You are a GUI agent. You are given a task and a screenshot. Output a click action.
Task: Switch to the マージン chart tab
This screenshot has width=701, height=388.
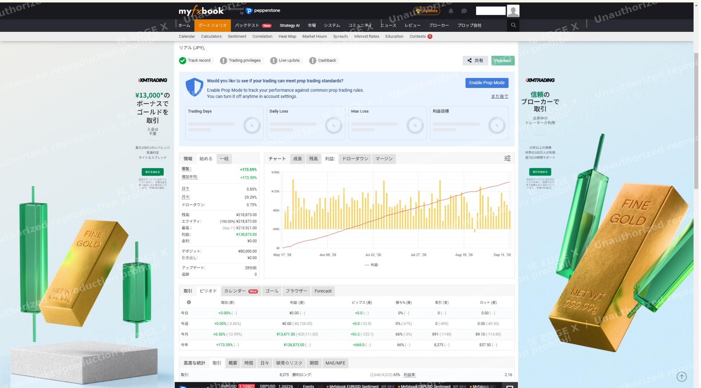pos(384,159)
